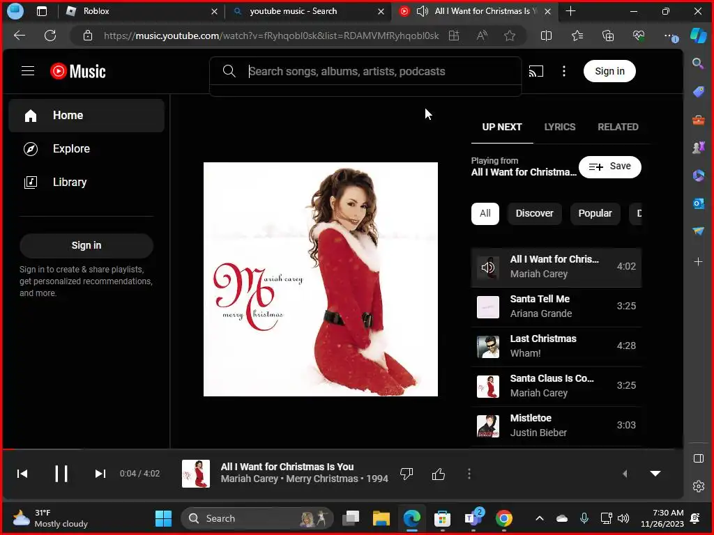Select the Popular filter chip

point(595,213)
